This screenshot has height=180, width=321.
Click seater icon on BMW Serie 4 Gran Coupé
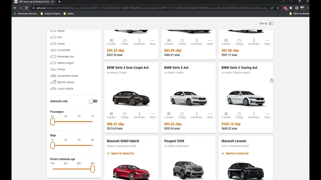111,114
